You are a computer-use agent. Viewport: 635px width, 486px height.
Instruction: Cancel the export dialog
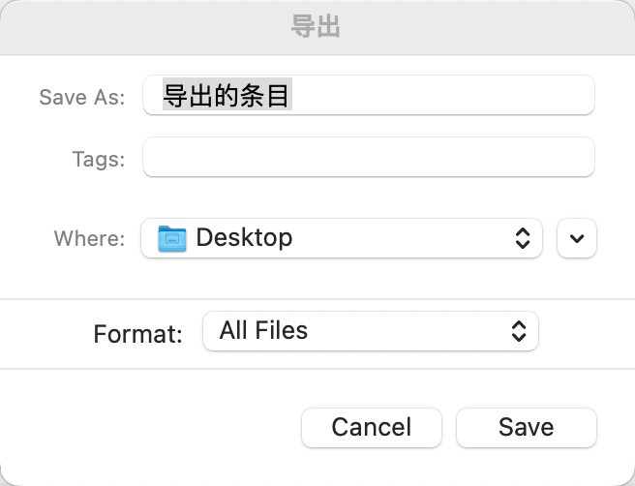tap(372, 427)
